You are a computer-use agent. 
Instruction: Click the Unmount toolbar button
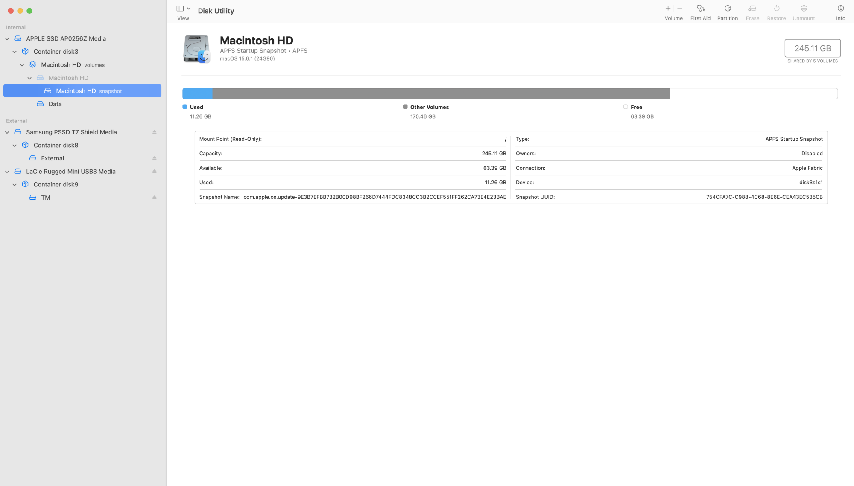[803, 12]
